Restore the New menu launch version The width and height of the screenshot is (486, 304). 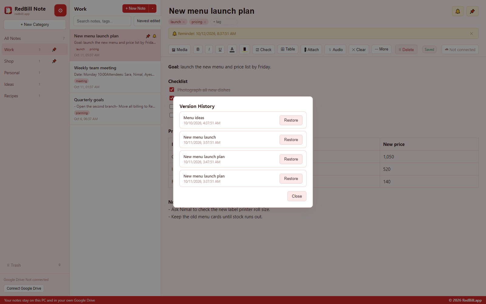click(291, 140)
